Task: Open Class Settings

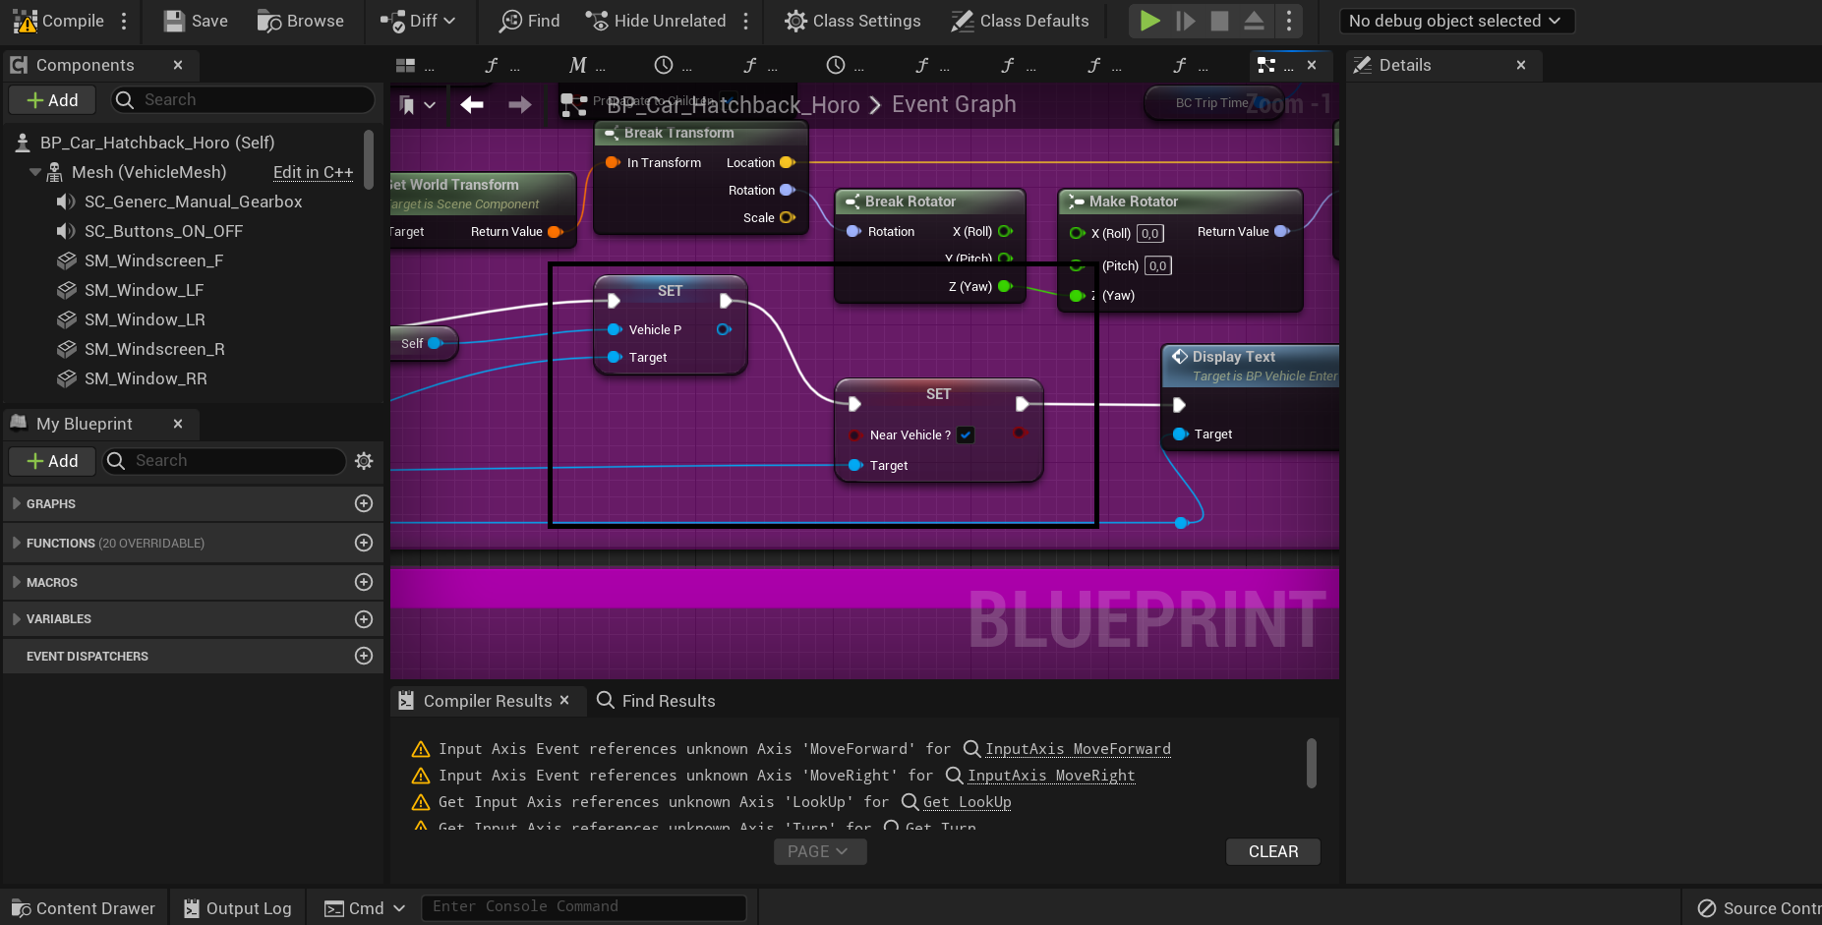Action: tap(852, 21)
